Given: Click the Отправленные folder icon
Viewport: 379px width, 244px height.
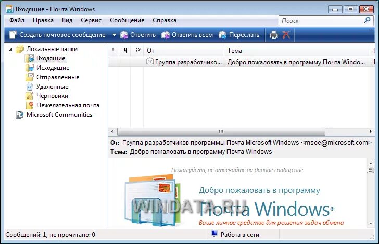Looking at the screenshot, I should [30, 77].
